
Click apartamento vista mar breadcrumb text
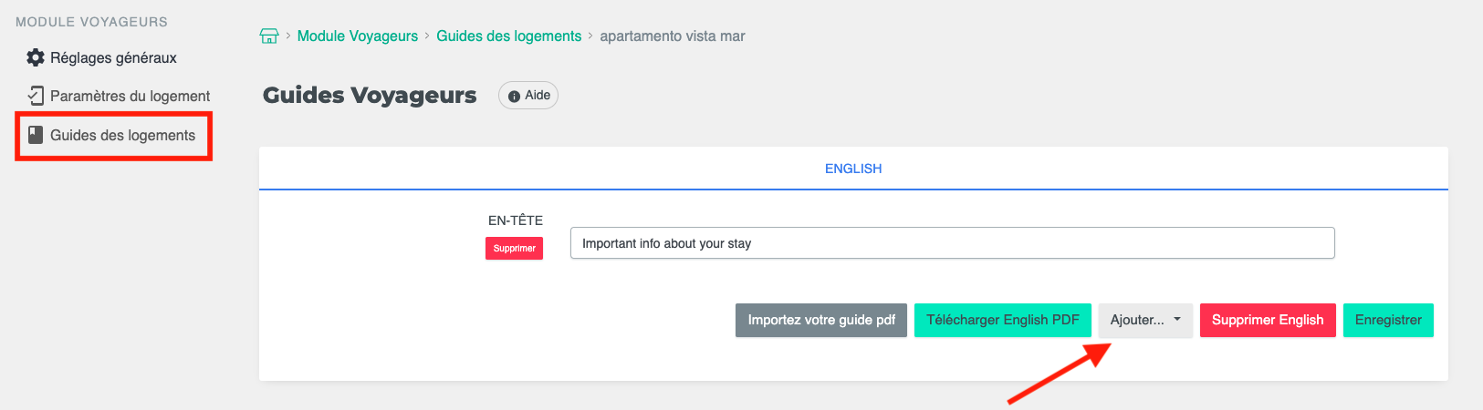click(x=672, y=36)
